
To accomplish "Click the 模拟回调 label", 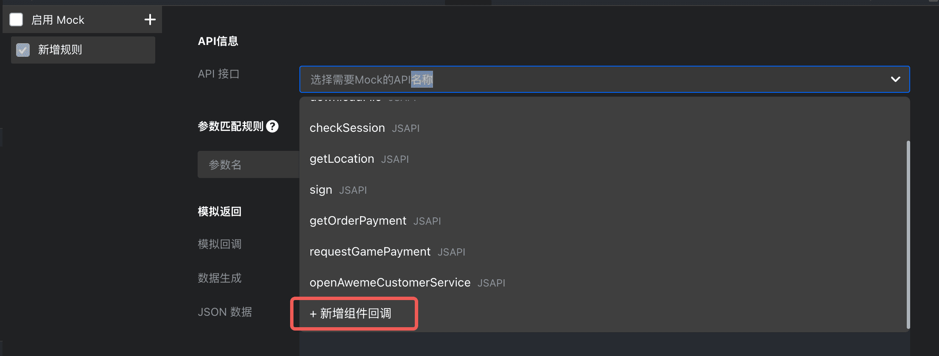I will pos(220,244).
